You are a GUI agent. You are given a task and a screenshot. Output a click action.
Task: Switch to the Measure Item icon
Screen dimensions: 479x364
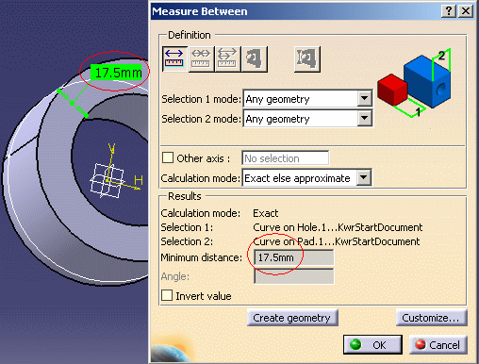255,58
